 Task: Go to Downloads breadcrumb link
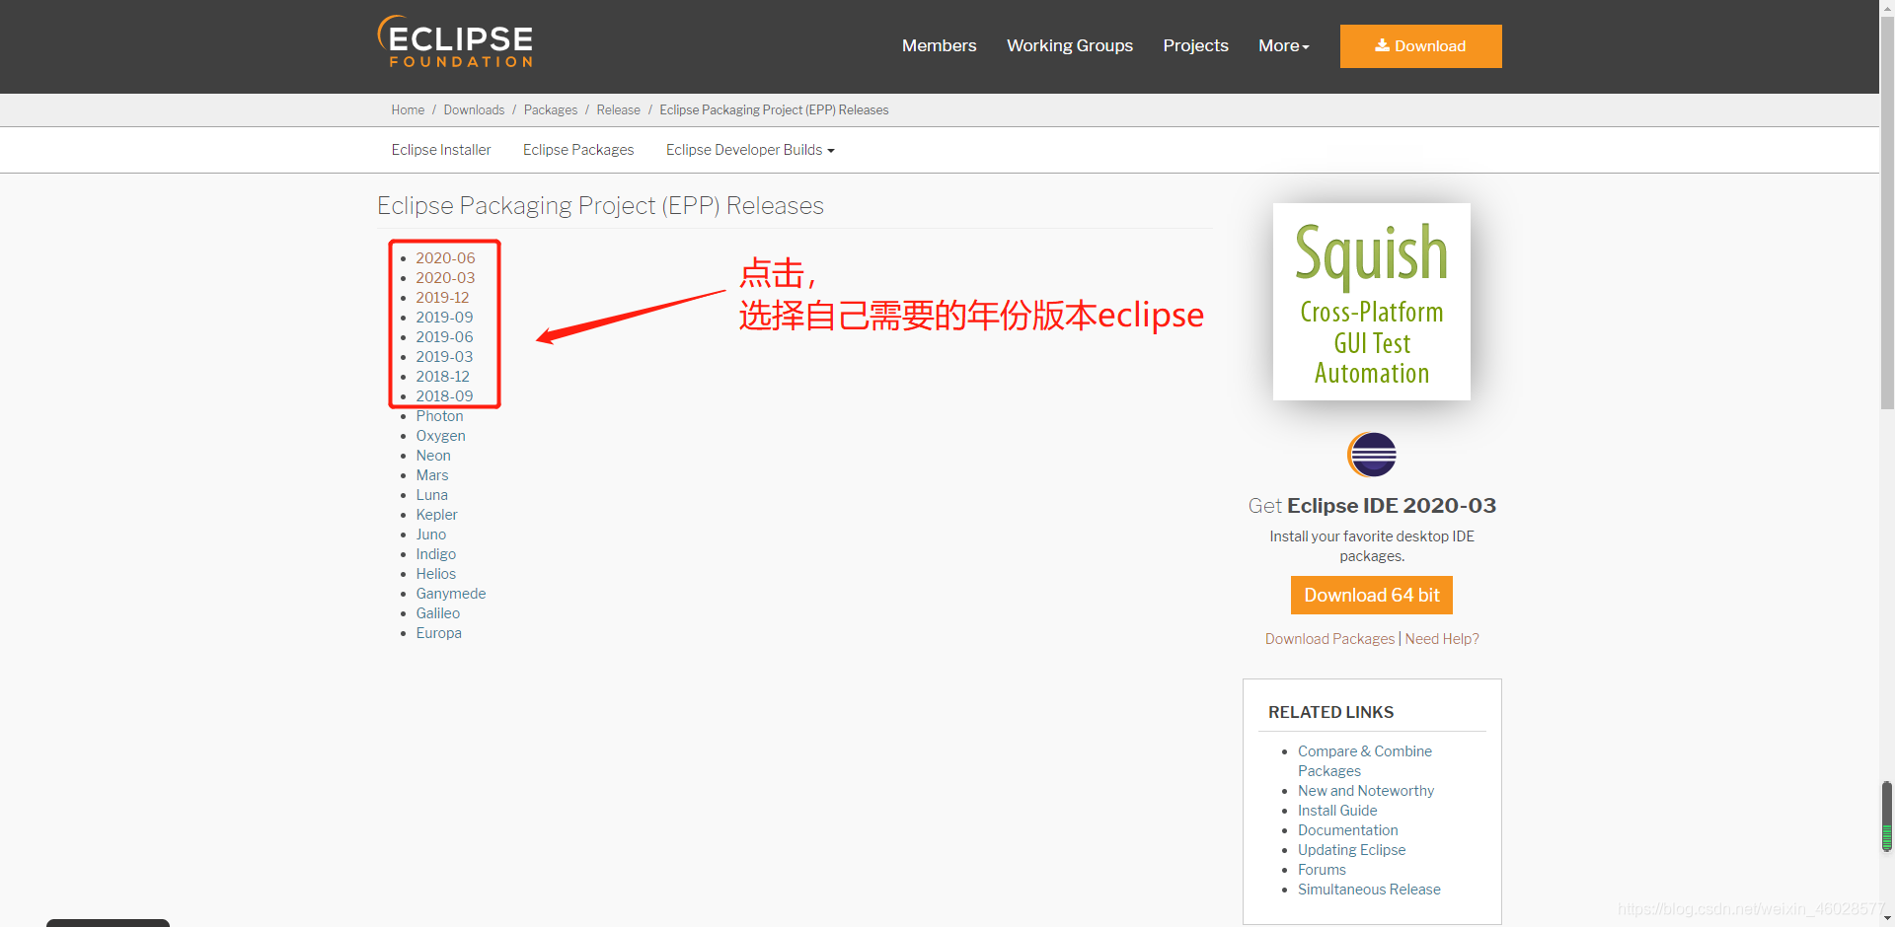pos(474,109)
